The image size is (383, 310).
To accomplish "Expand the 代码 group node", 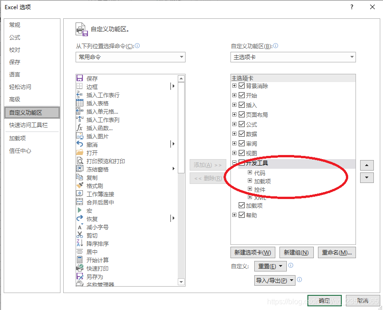I will click(250, 172).
